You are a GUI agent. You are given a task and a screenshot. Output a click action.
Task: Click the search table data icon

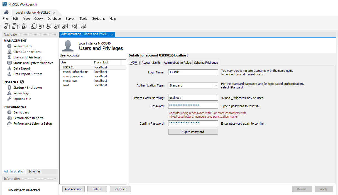pyautogui.click(x=74, y=26)
